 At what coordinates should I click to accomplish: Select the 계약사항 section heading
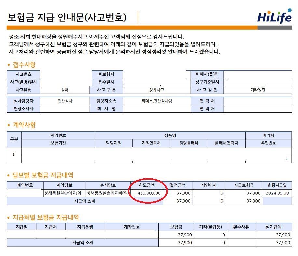click(24, 125)
